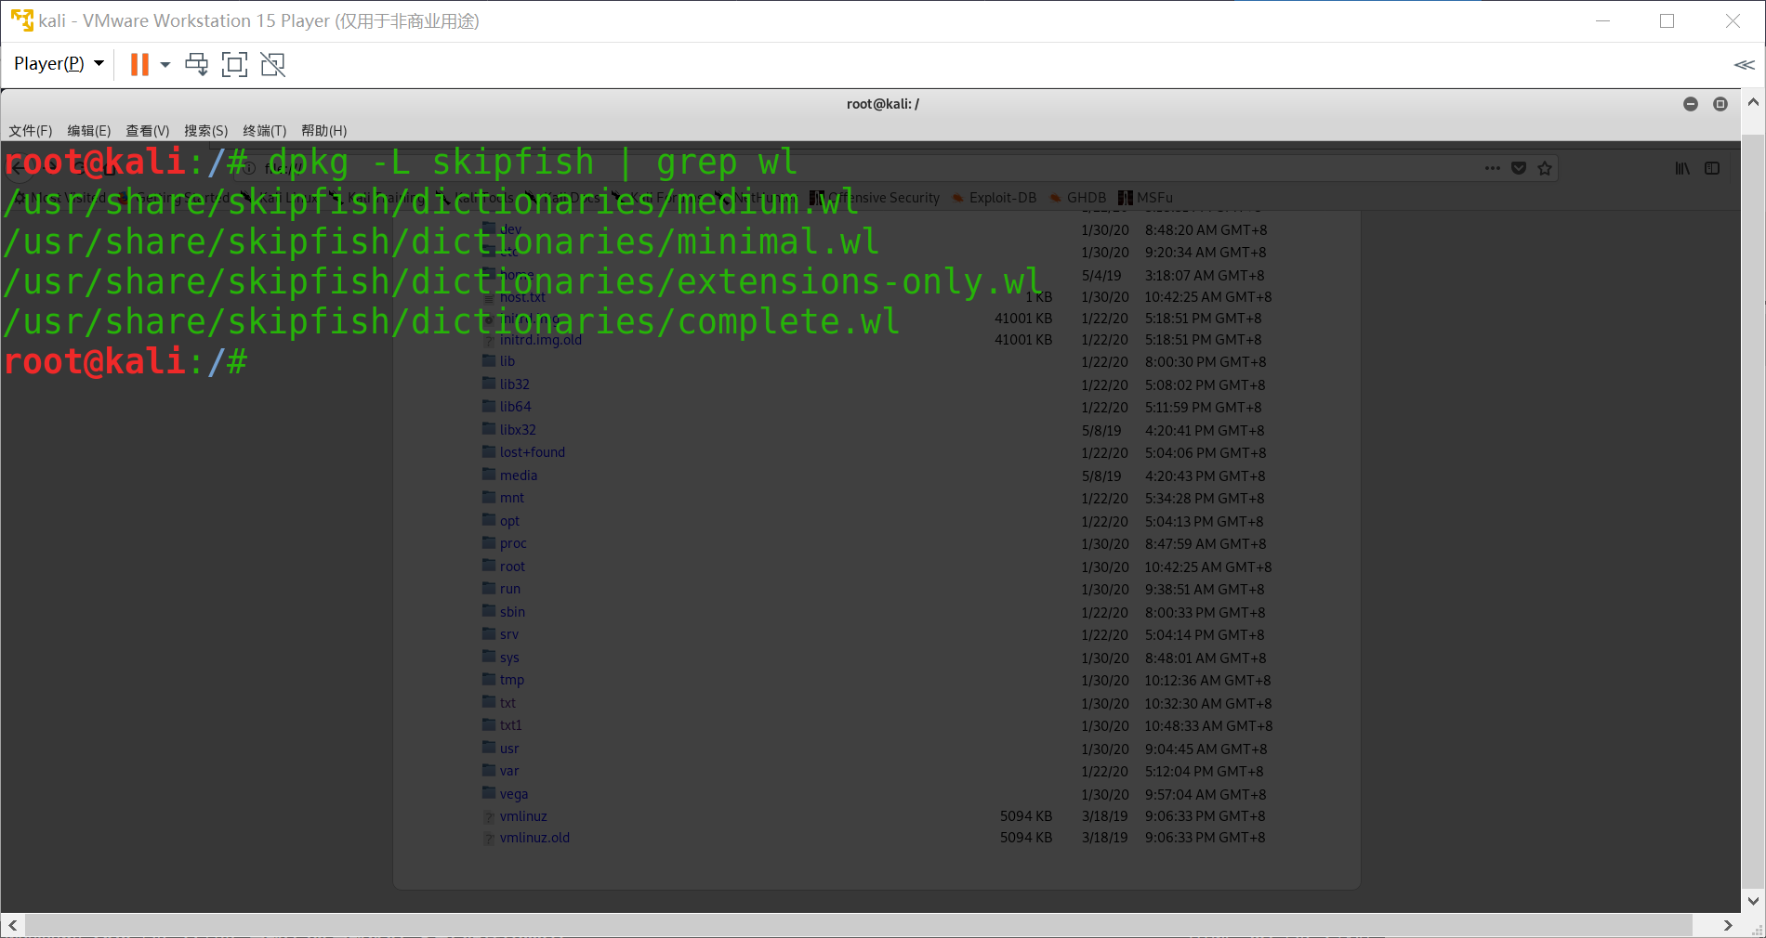Open libx32 folder in Firefox listing
The height and width of the screenshot is (938, 1766).
pyautogui.click(x=518, y=430)
